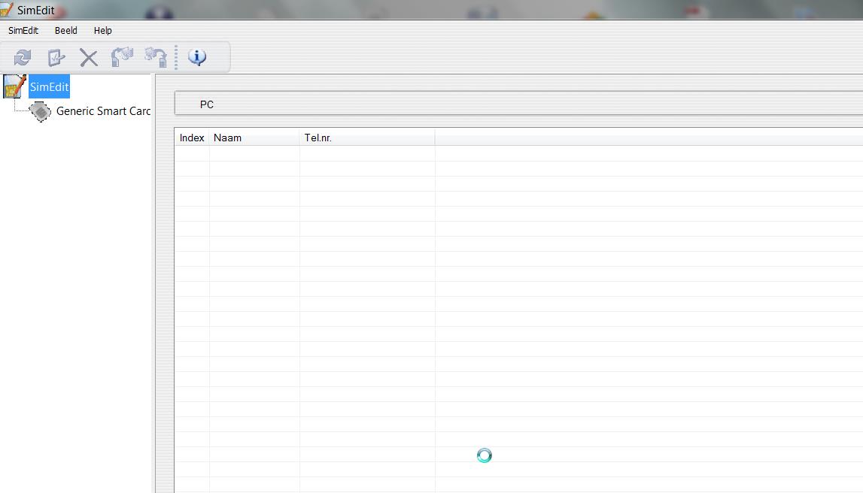Open the blue info bubble icon
This screenshot has height=493, width=863.
197,57
